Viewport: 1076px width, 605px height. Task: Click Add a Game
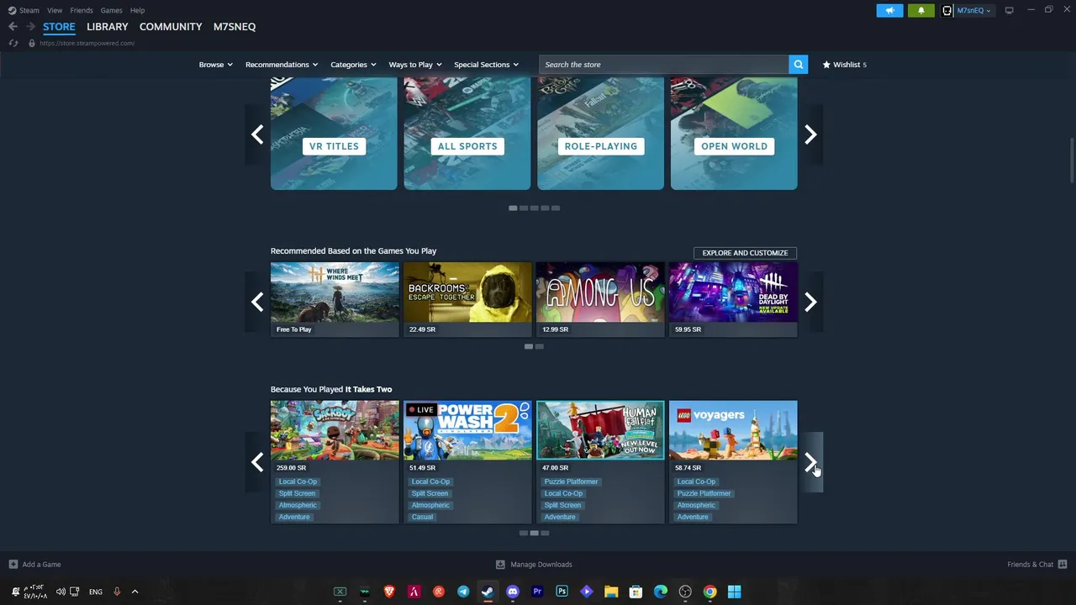point(34,565)
